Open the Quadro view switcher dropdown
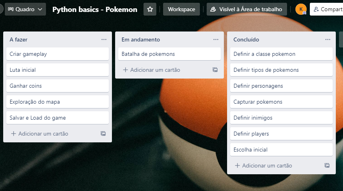 25,9
